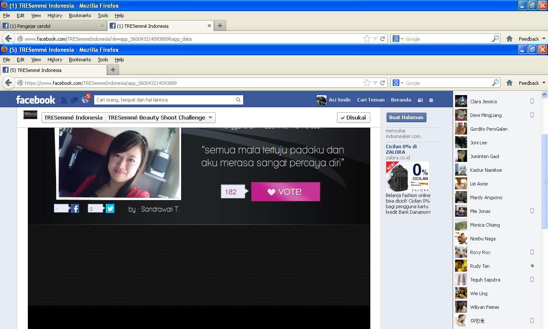Reload page in background Firefox window
548x329 pixels.
[x=383, y=39]
